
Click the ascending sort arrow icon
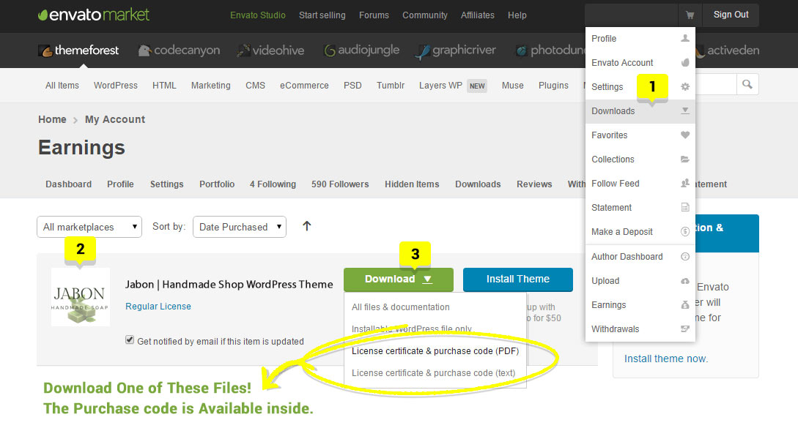[306, 226]
